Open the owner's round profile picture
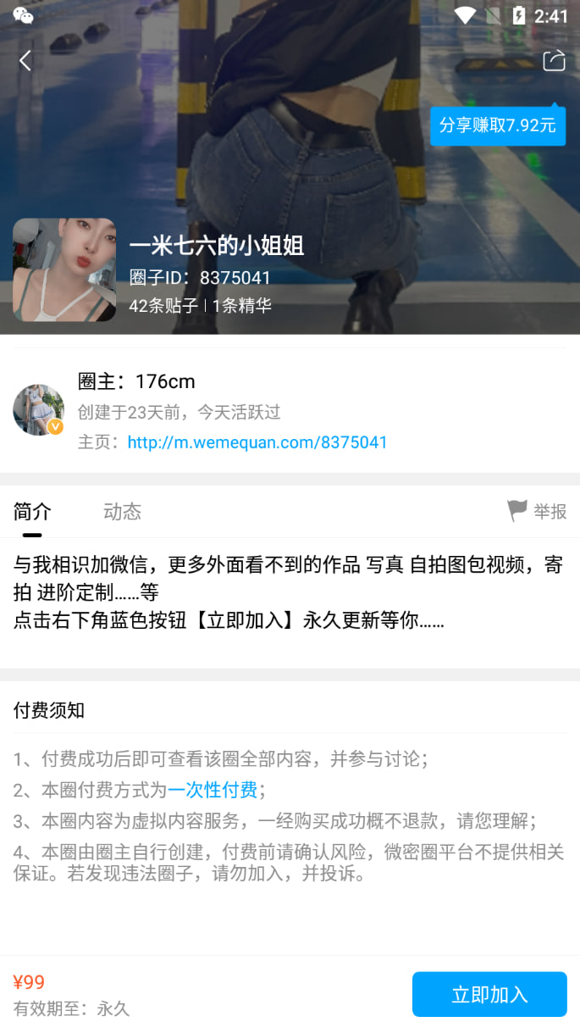Image resolution: width=580 pixels, height=1033 pixels. point(38,410)
